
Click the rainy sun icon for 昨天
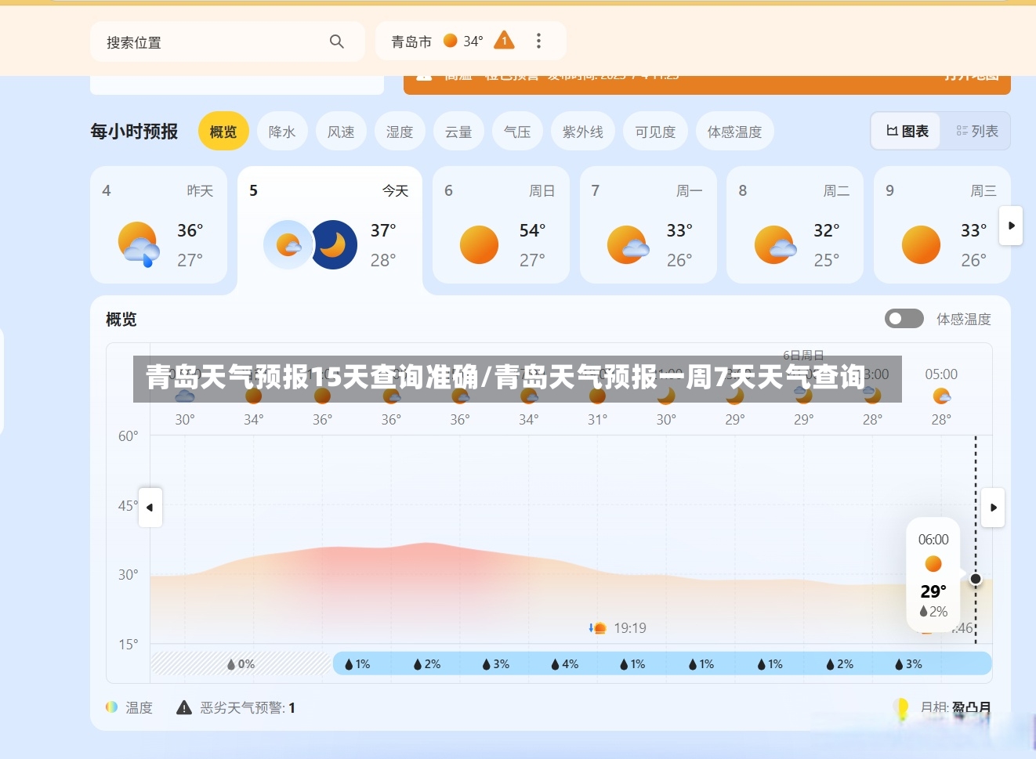click(x=139, y=244)
